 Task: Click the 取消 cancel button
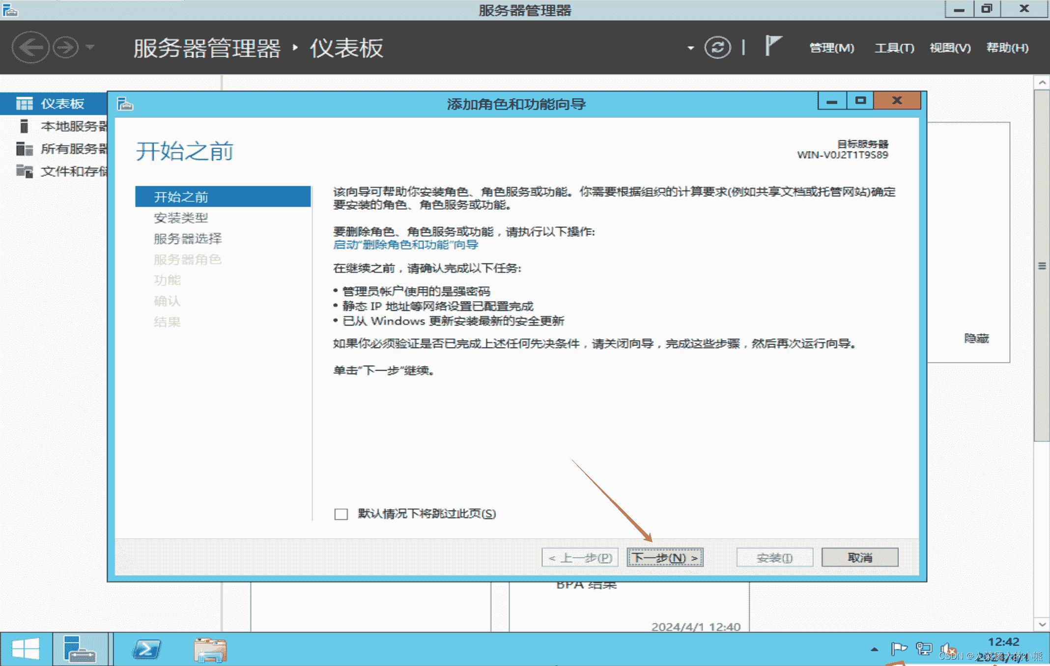(x=859, y=557)
